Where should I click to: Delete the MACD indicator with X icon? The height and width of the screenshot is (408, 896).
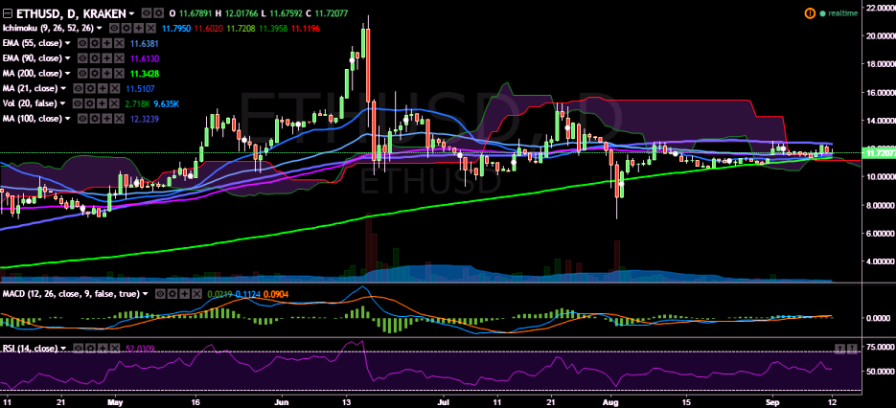tap(195, 294)
